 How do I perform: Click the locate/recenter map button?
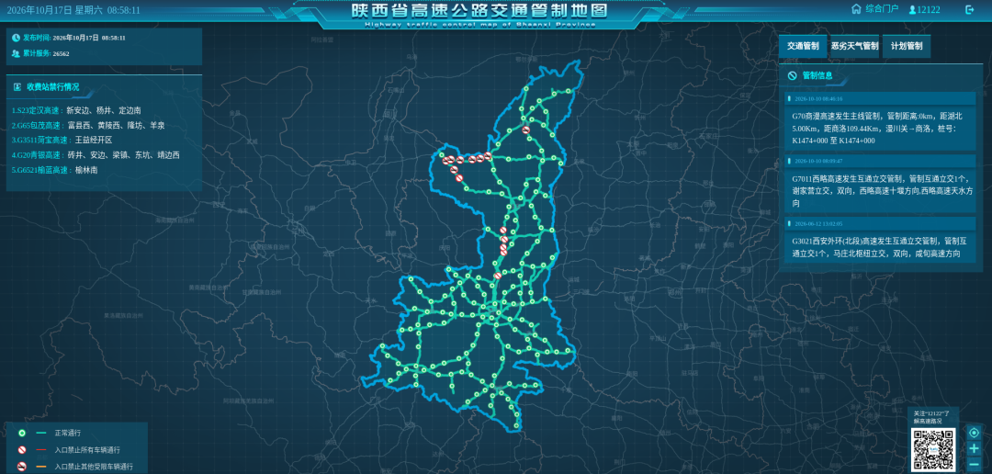(x=974, y=433)
